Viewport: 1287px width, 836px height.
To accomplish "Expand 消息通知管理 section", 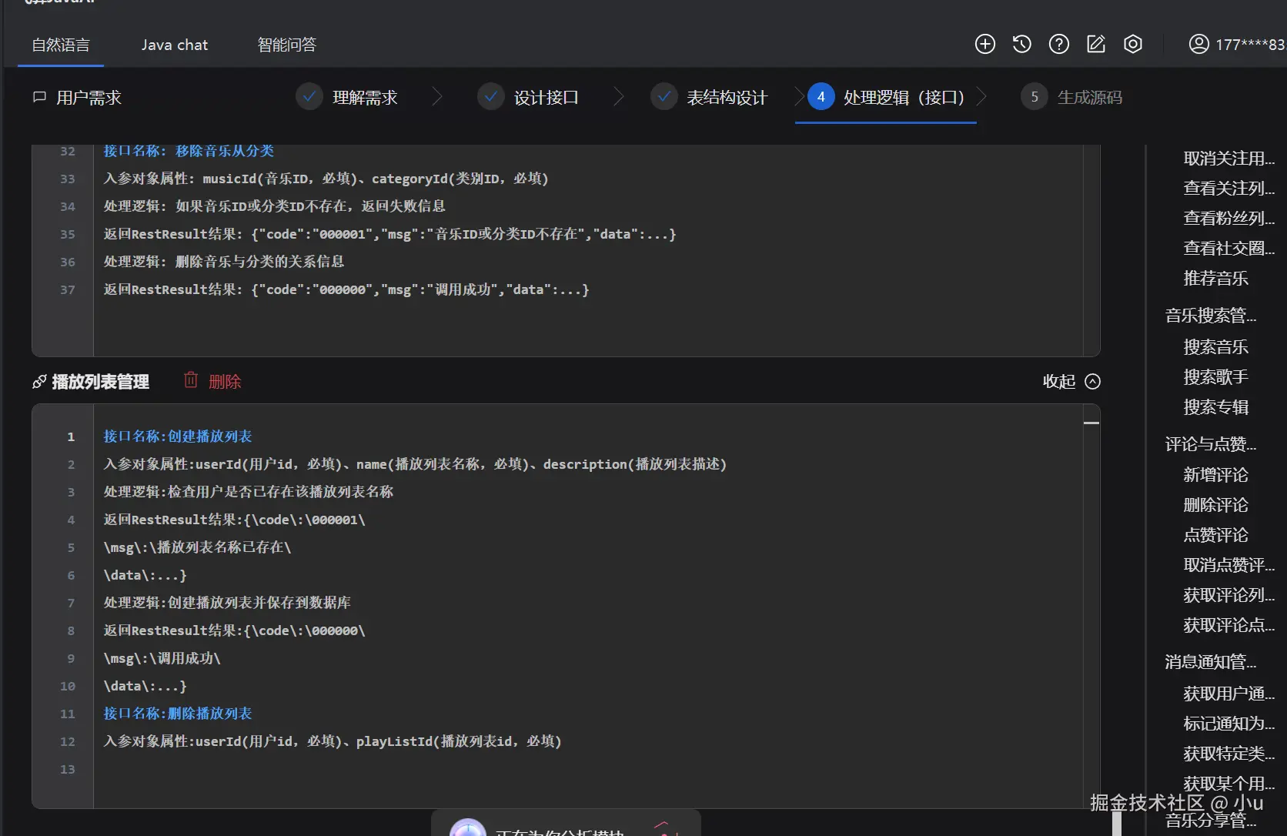I will click(x=1211, y=661).
